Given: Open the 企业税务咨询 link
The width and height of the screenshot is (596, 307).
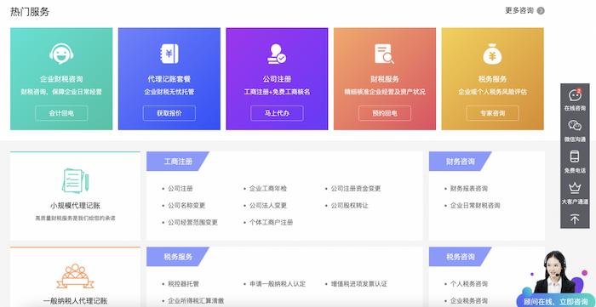Looking at the screenshot, I should [468, 301].
